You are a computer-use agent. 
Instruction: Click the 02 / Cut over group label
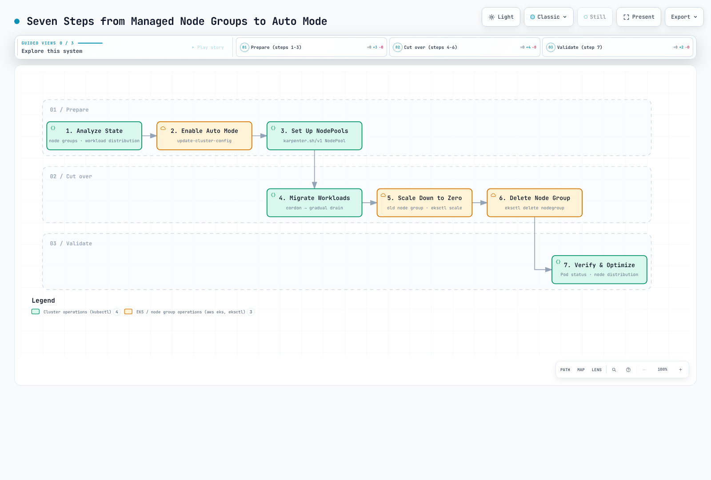pyautogui.click(x=71, y=176)
